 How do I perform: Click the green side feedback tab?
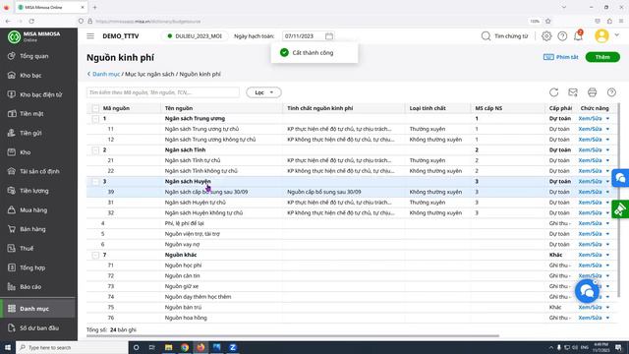click(620, 209)
